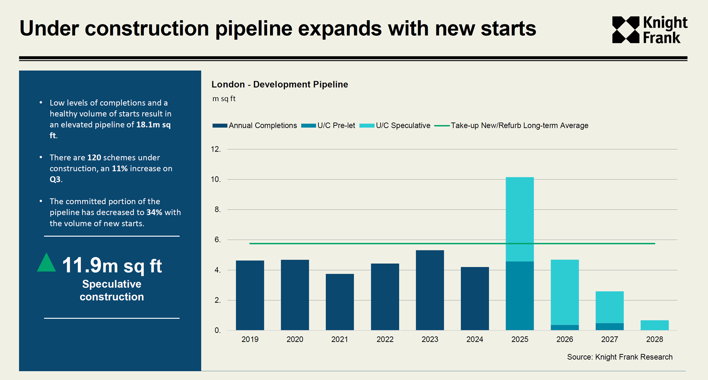Click the bullet mentioning 120 schemes
708x380 pixels.
tap(110, 168)
